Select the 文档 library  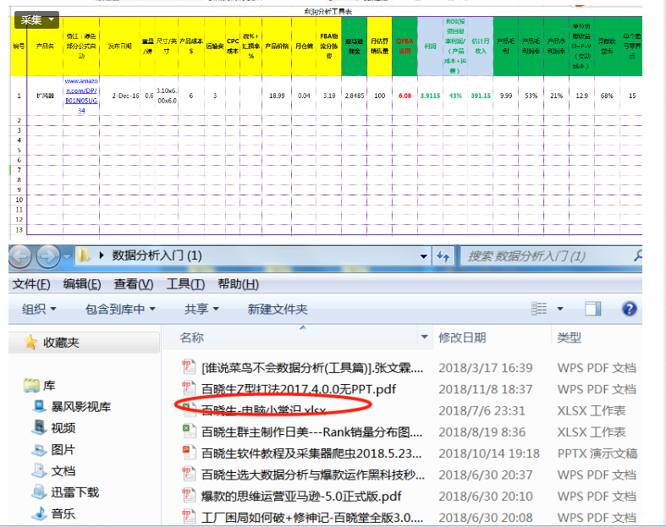tap(63, 471)
